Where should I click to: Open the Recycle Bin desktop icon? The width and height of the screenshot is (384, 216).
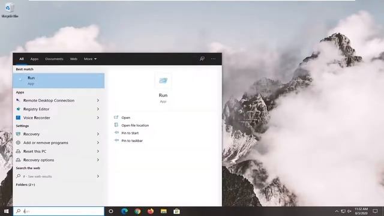[x=10, y=10]
